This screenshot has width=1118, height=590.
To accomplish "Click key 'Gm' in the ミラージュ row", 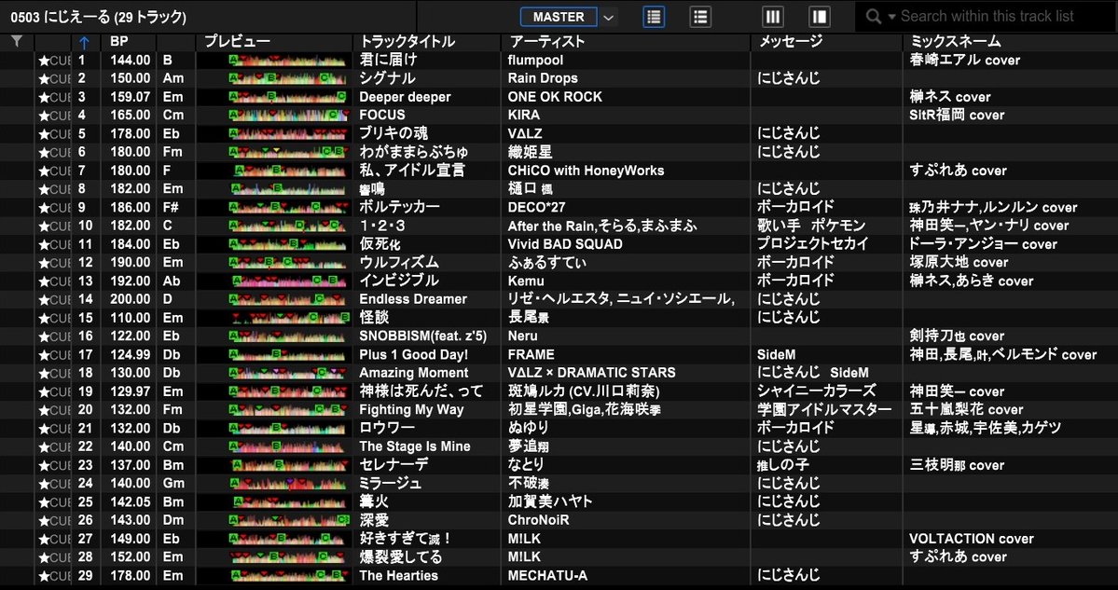I will click(173, 484).
